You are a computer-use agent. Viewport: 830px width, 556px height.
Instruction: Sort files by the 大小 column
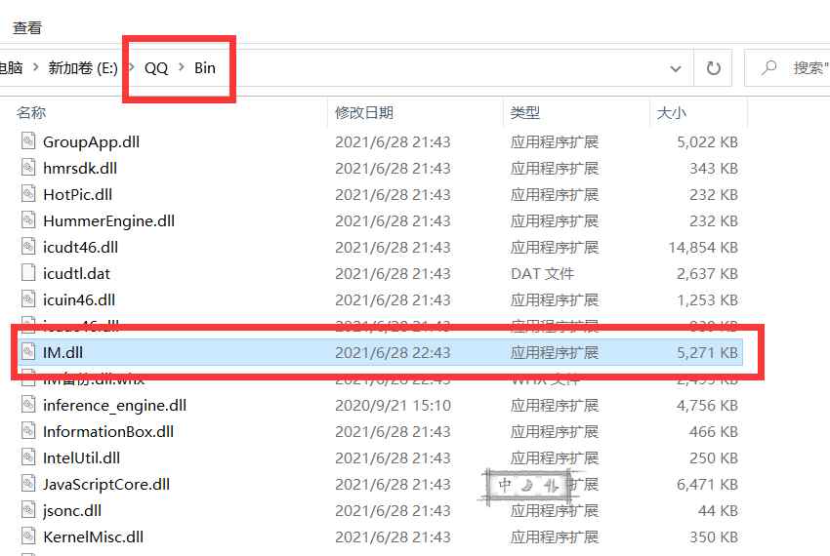(671, 113)
